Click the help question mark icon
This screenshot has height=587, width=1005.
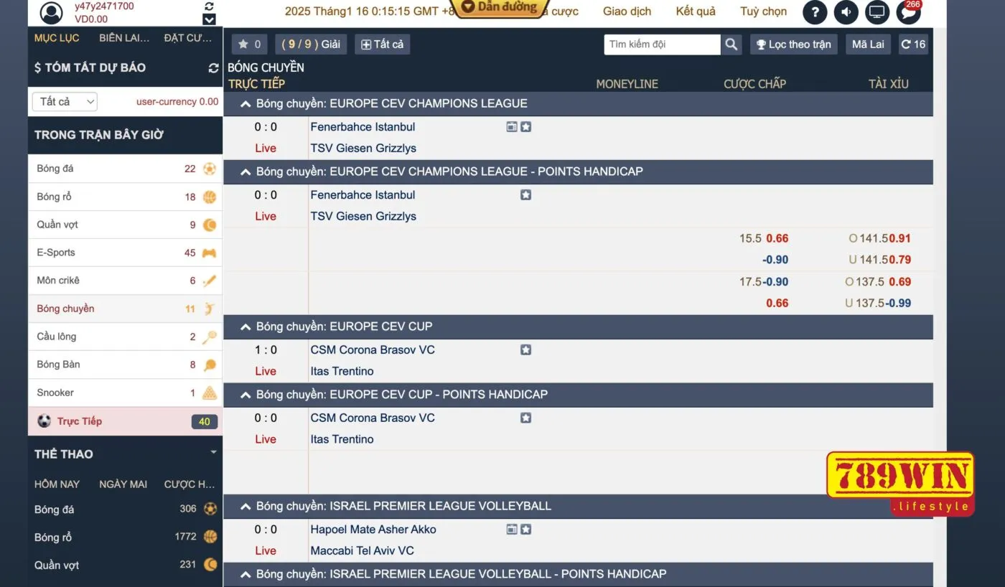click(x=815, y=12)
